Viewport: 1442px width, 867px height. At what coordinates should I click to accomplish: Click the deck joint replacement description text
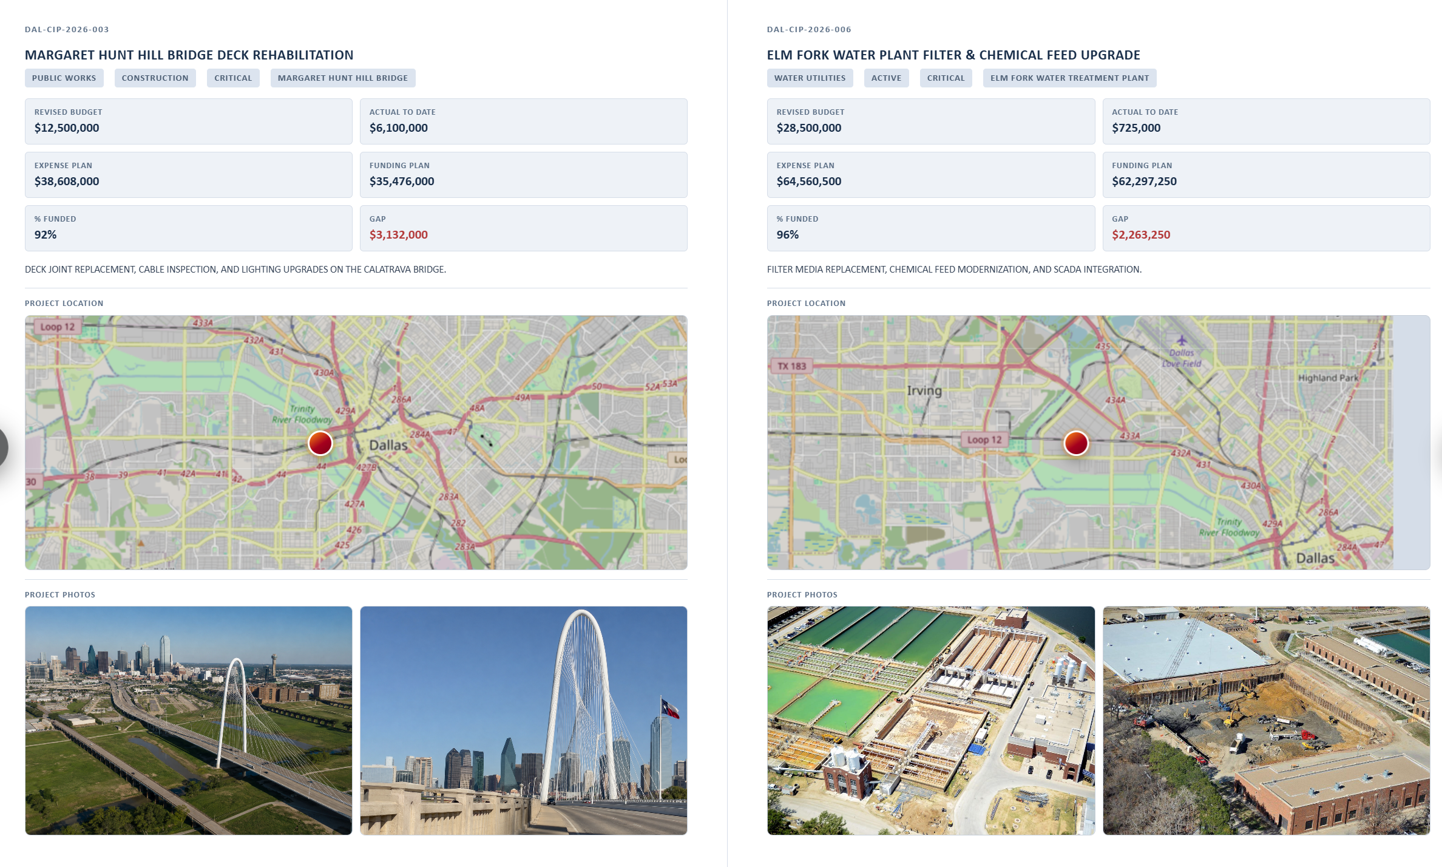coord(235,270)
